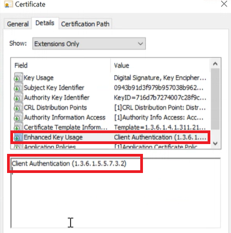
Task: Click inside the Client Authentication value text box
Action: pyautogui.click(x=116, y=193)
